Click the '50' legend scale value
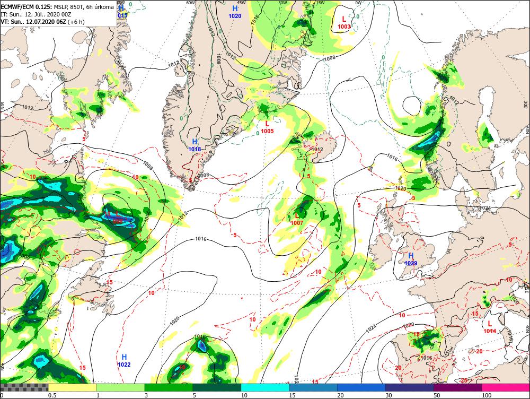This screenshot has width=530, height=399. (437, 395)
